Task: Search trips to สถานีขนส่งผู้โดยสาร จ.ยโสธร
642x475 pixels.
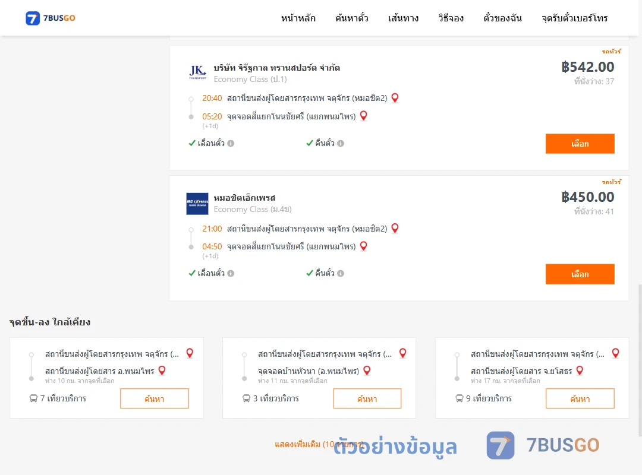Action: pyautogui.click(x=580, y=398)
